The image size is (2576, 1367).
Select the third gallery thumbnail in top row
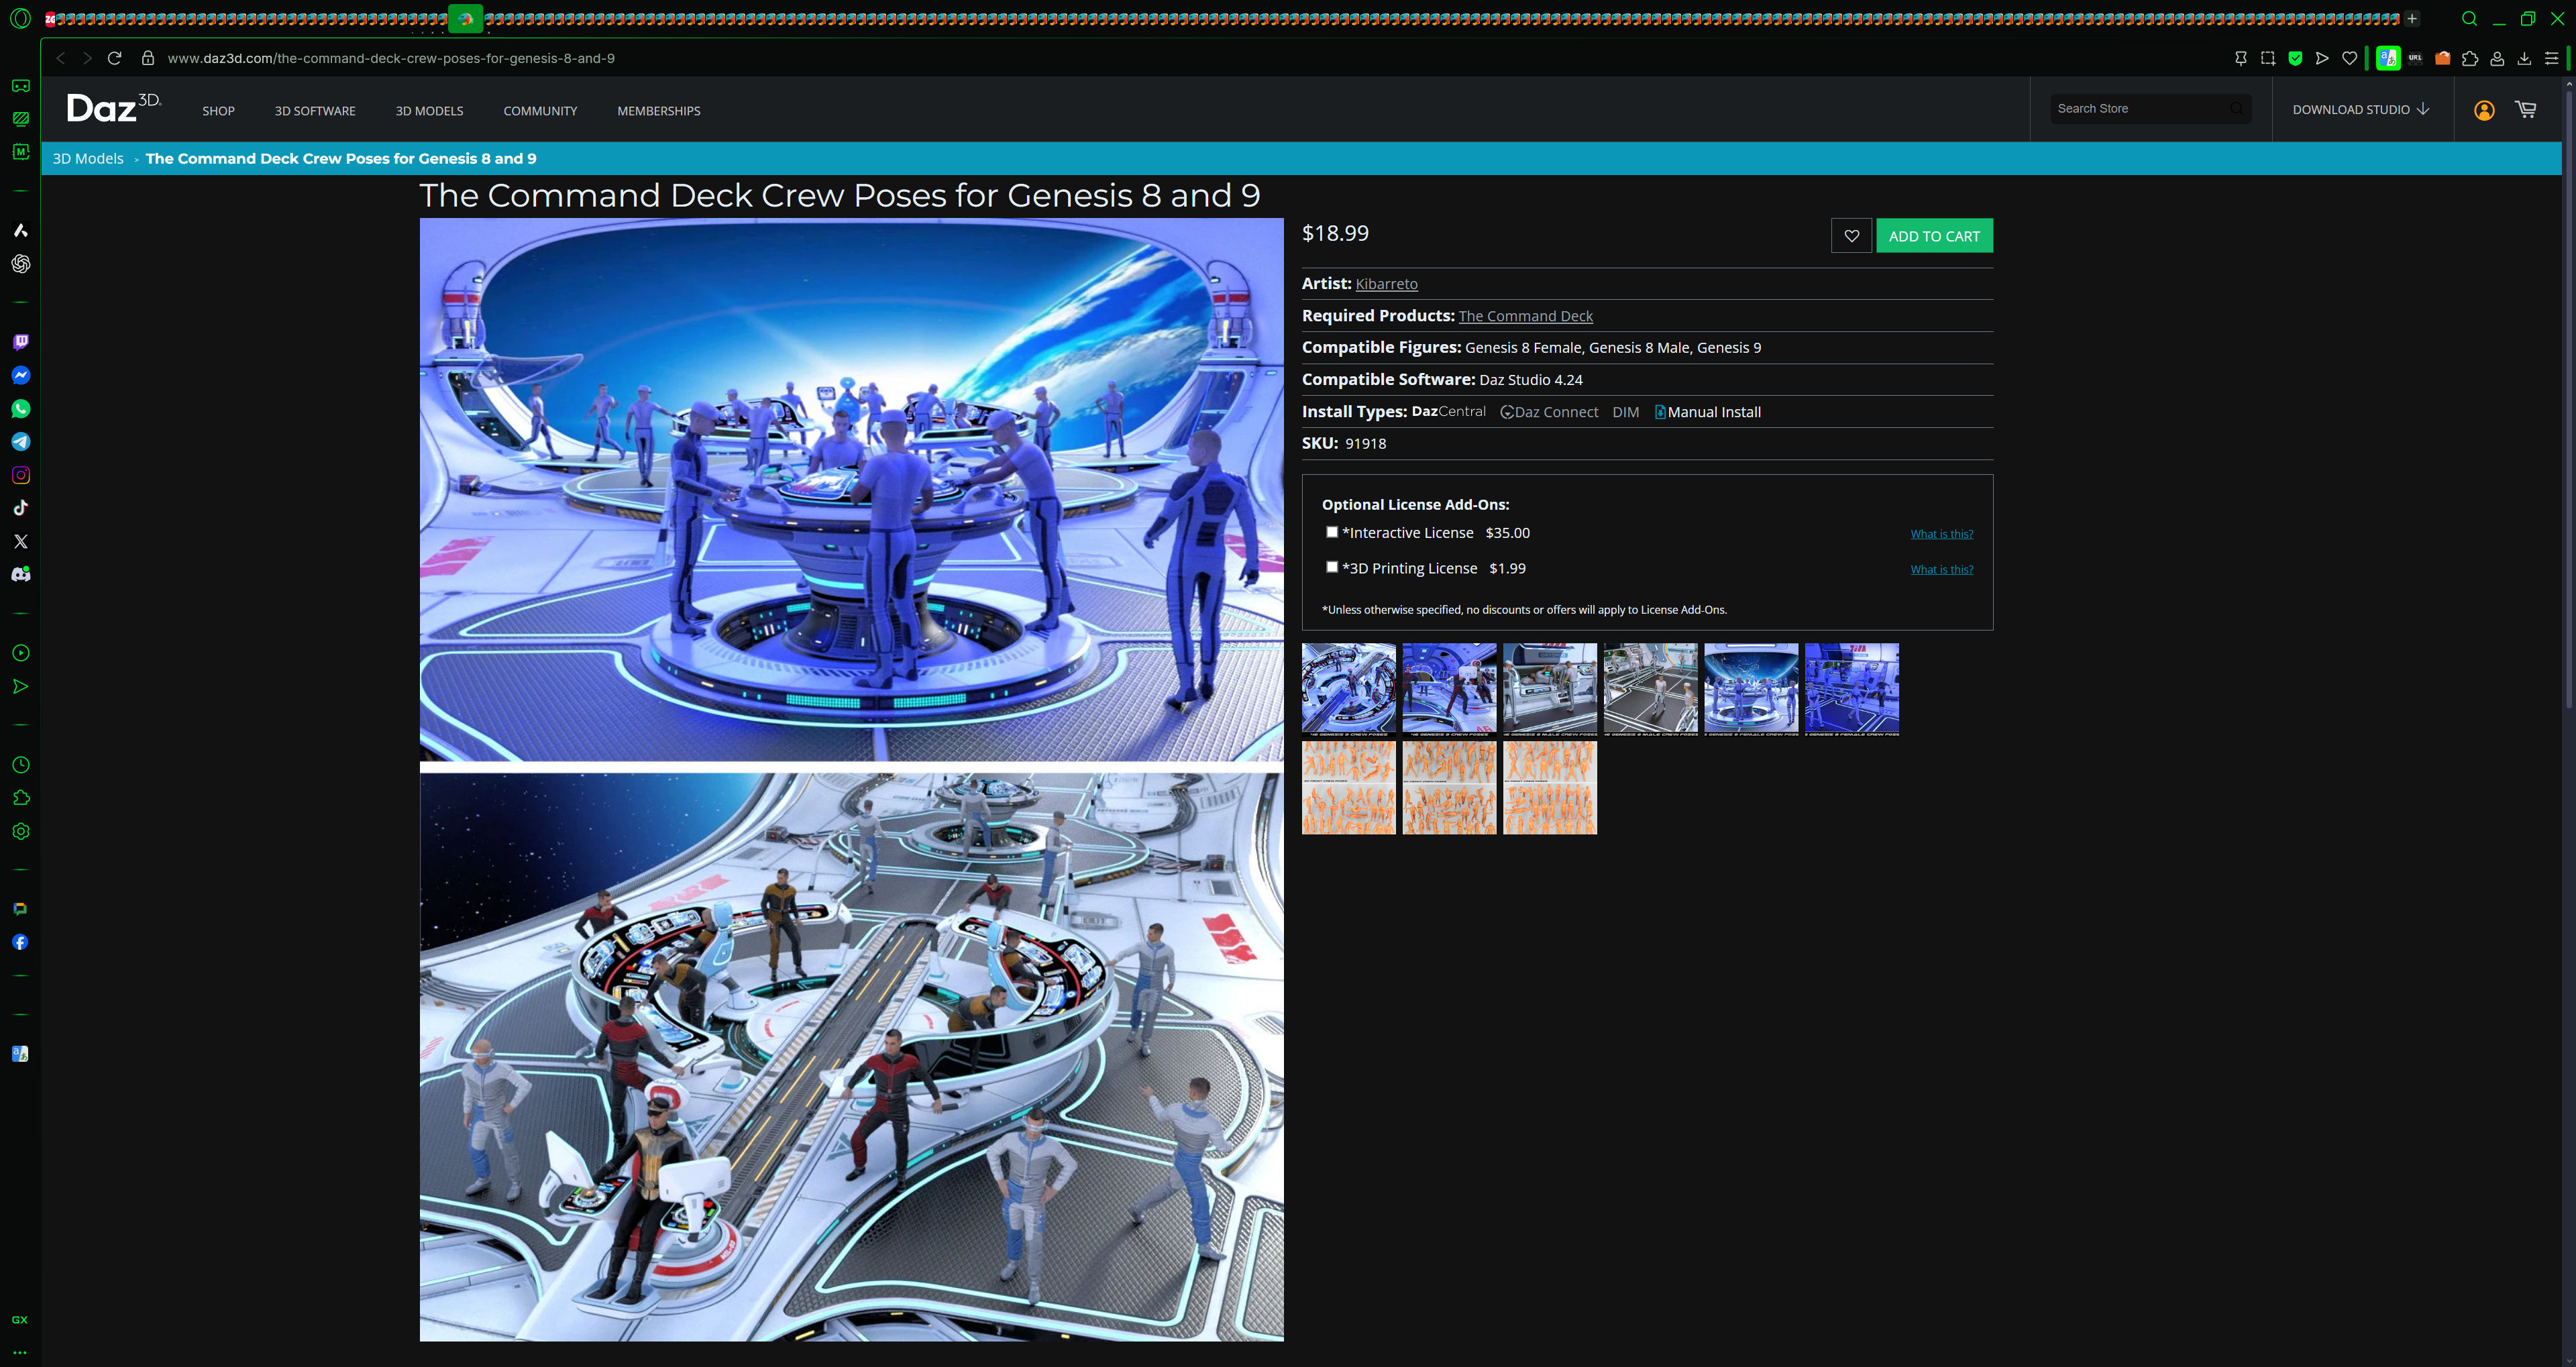click(1549, 689)
